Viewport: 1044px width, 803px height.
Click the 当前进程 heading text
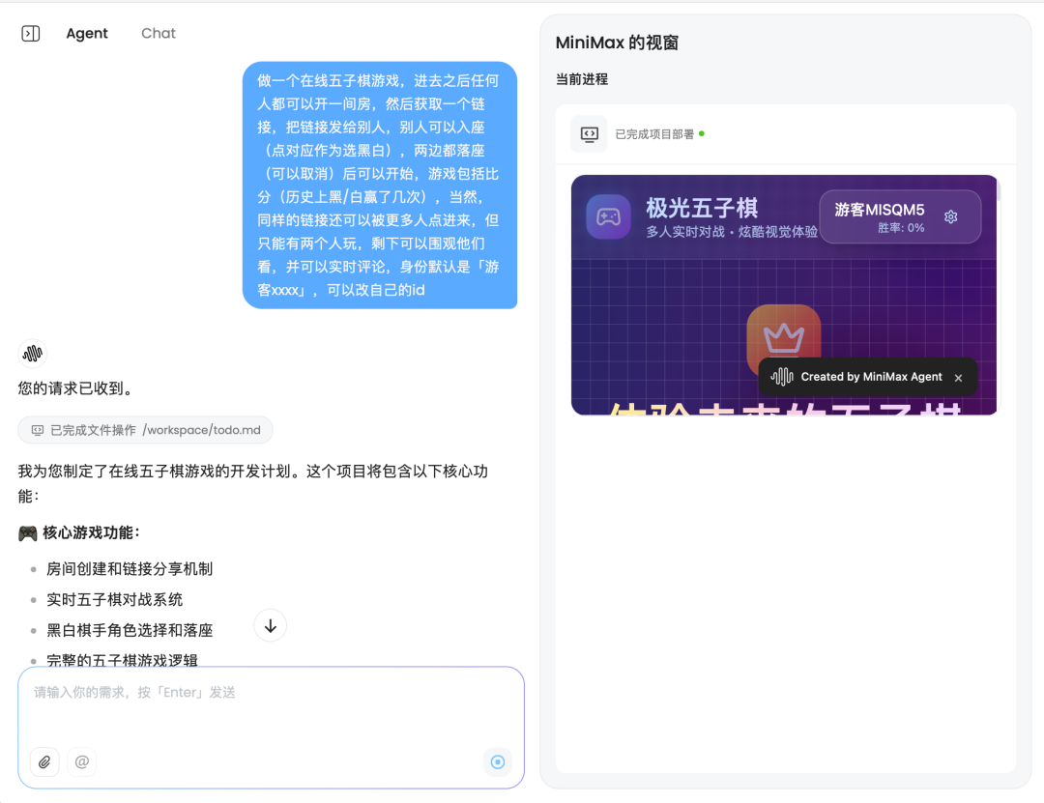[x=582, y=79]
